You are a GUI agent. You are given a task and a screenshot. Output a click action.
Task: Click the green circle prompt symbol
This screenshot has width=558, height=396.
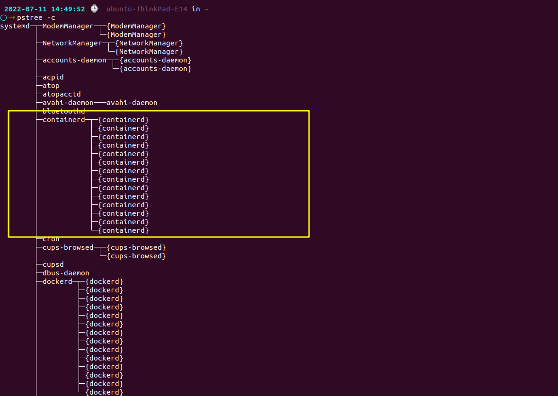point(4,18)
